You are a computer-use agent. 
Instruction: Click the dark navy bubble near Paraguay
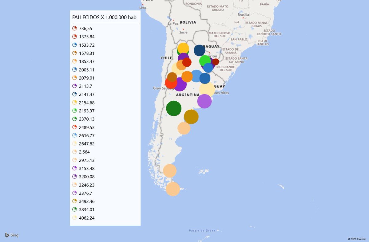(x=199, y=50)
